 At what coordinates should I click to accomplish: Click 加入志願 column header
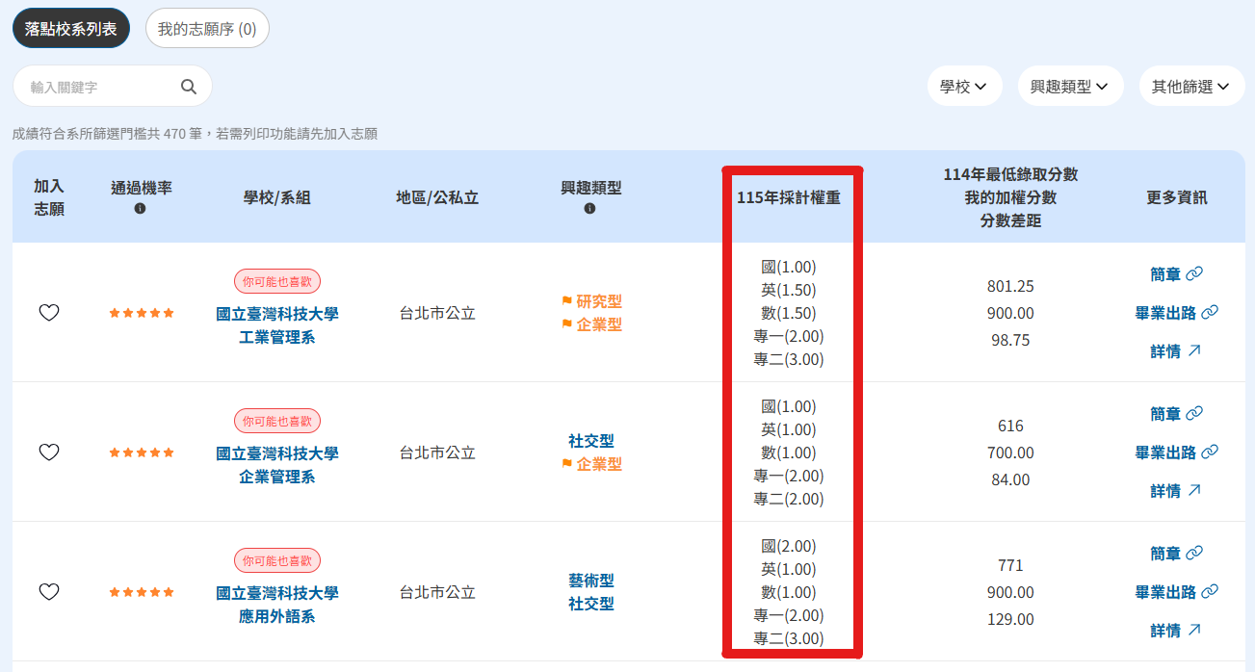point(49,197)
